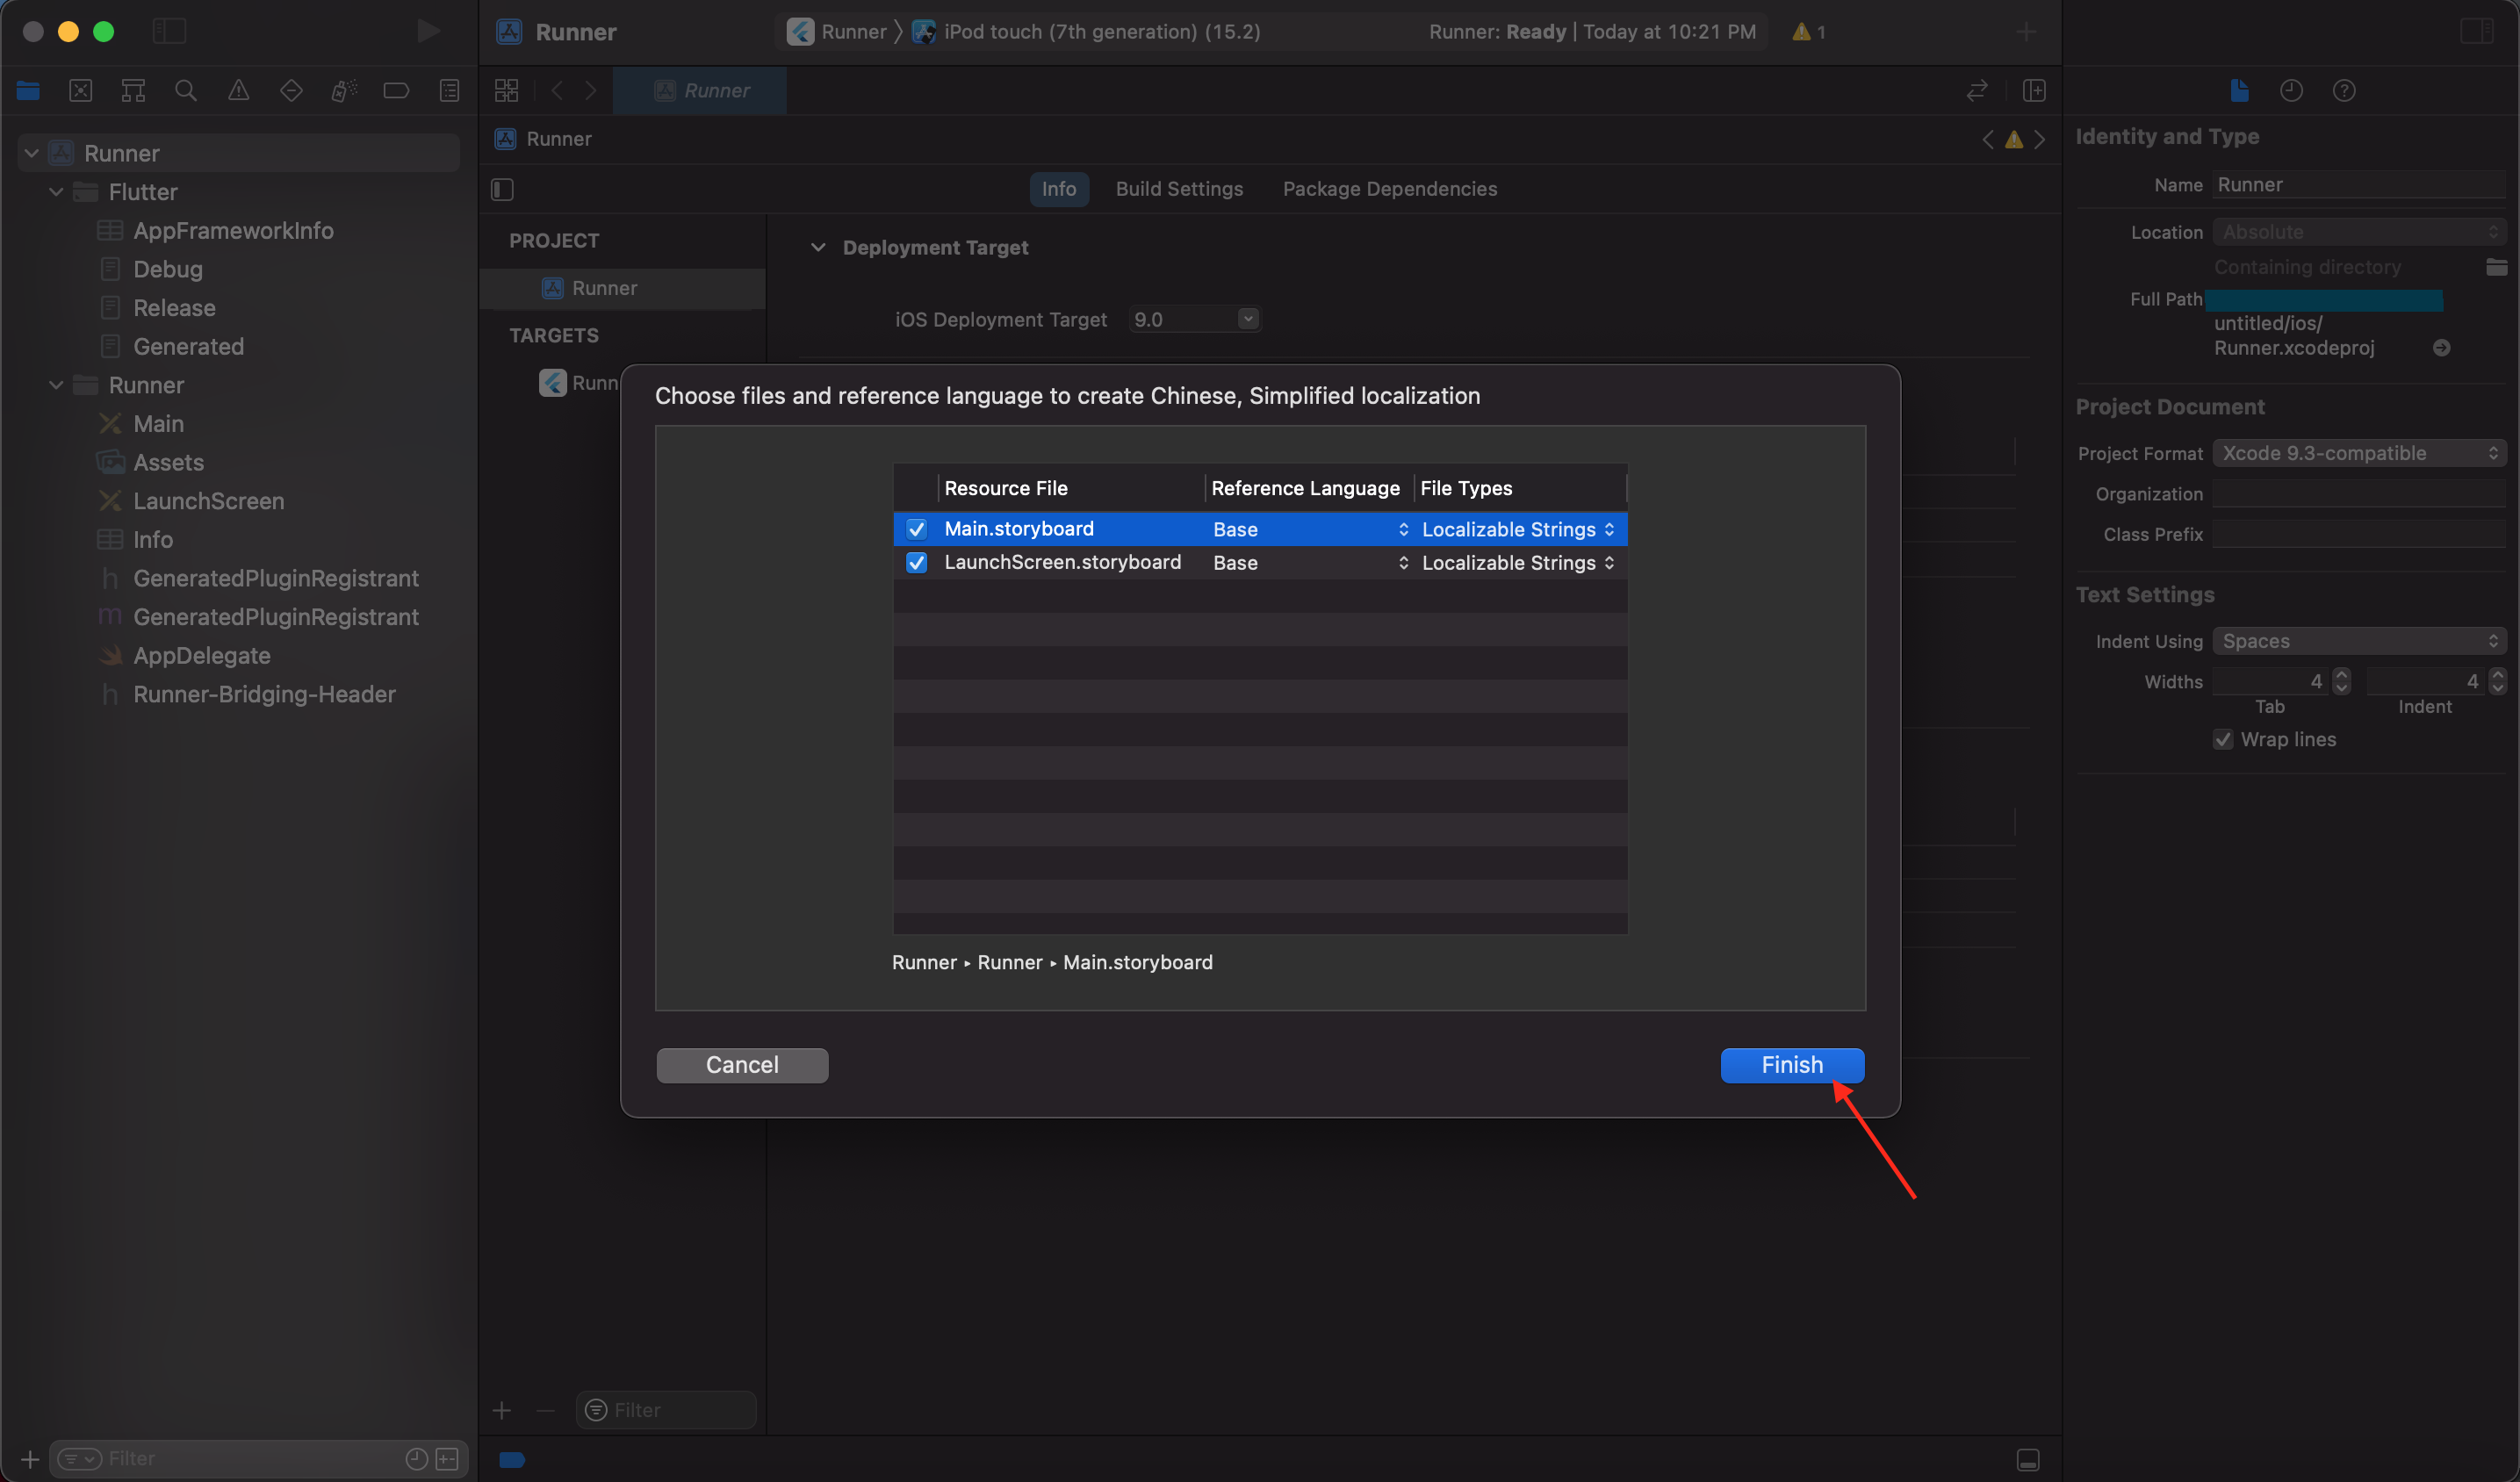Viewport: 2520px width, 1482px height.
Task: Open LaunchScreen.storyboard File Types popup
Action: click(x=1518, y=563)
